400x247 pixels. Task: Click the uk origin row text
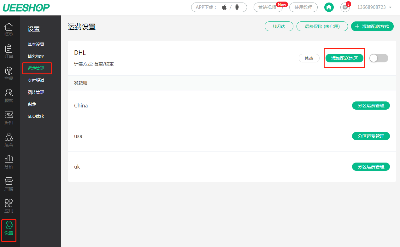tap(77, 167)
